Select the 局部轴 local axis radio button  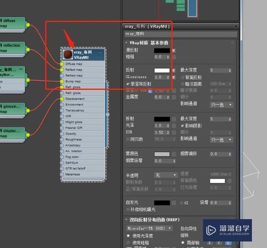(183, 243)
